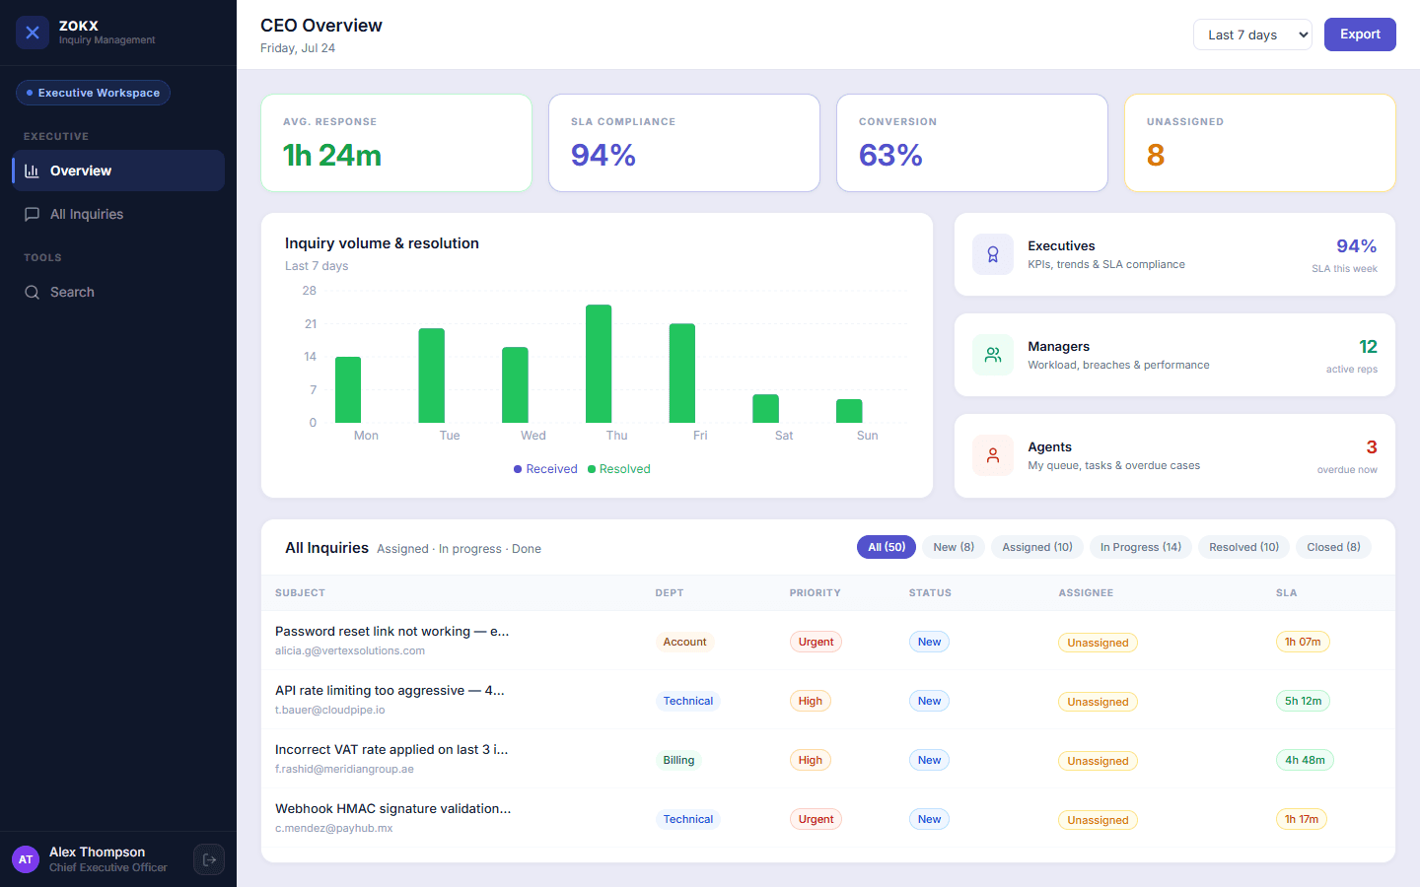Click the Overview bar chart icon
Image resolution: width=1420 pixels, height=887 pixels.
point(32,171)
